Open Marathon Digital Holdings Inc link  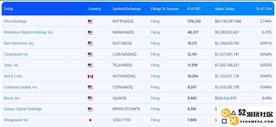(x=28, y=32)
